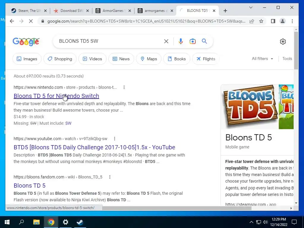Open File Explorer from taskbar
304x228 pixels.
[x=36, y=222]
